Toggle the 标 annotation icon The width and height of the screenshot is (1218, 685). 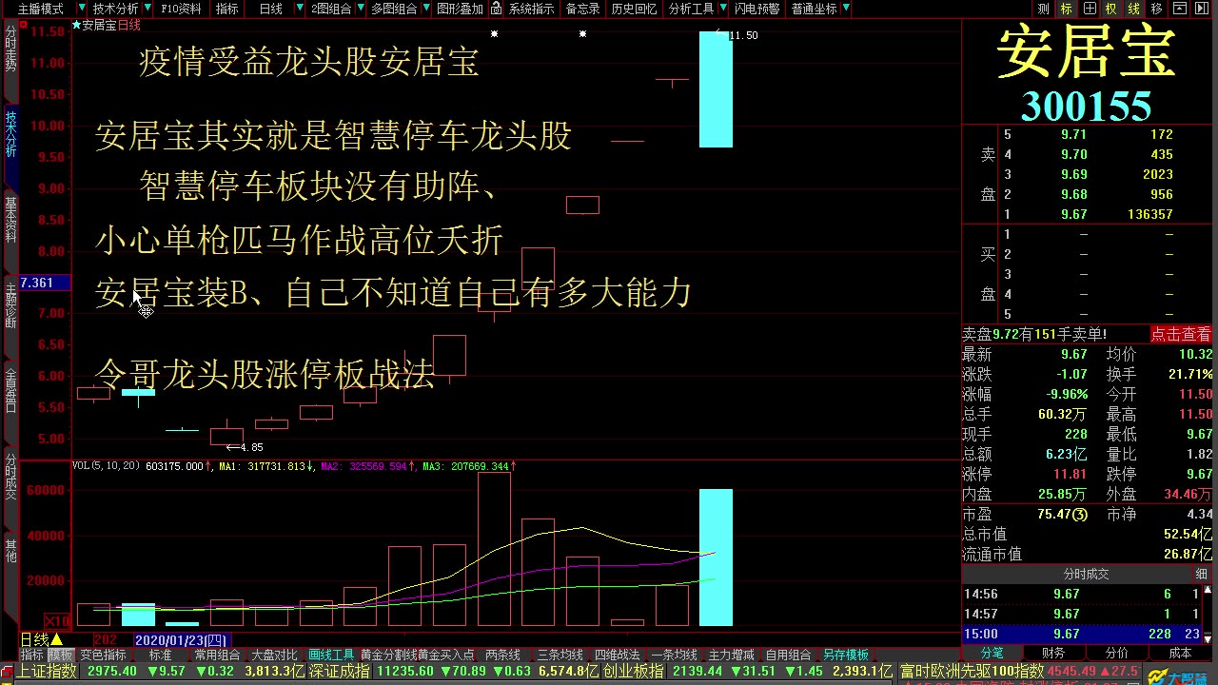pyautogui.click(x=1067, y=9)
